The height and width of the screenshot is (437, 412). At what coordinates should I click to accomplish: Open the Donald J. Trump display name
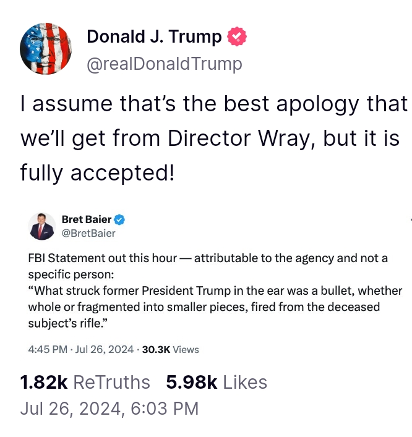(154, 36)
